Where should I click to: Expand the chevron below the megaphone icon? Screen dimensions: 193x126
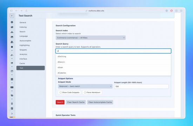pyautogui.click(x=12, y=67)
